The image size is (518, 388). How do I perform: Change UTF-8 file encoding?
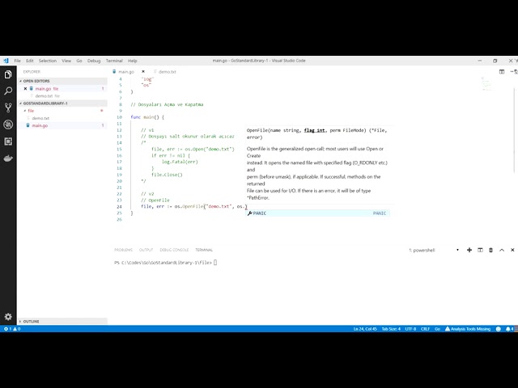tap(410, 329)
